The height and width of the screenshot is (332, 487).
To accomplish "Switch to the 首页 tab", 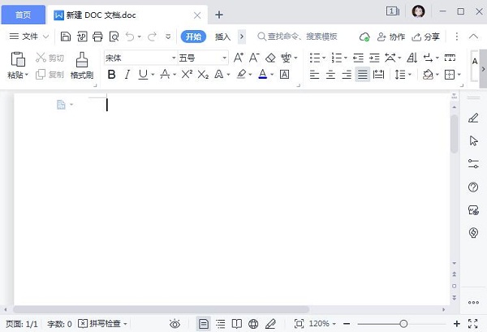I will [x=24, y=15].
